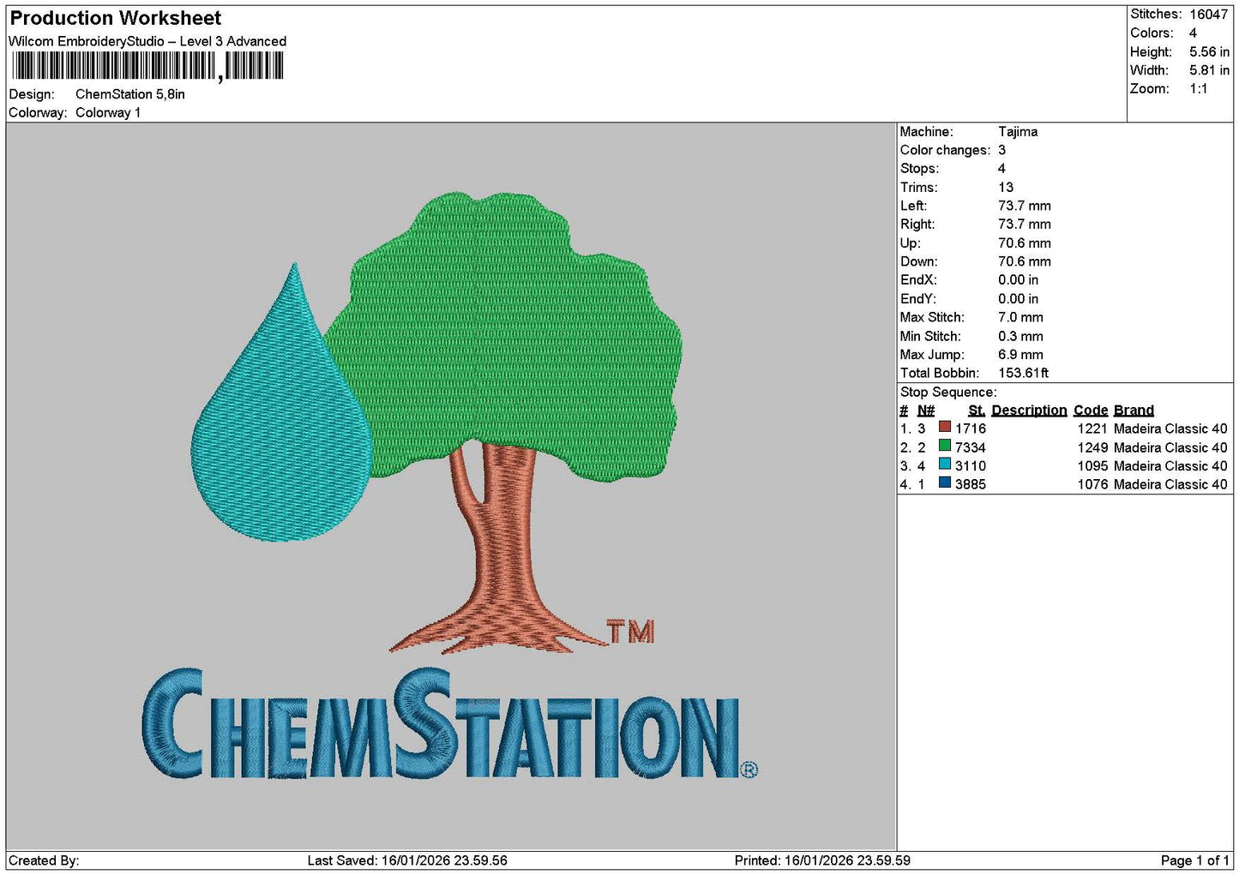Click the Max Stitch value '7.0 mm'
Image resolution: width=1239 pixels, height=875 pixels.
click(x=1020, y=317)
